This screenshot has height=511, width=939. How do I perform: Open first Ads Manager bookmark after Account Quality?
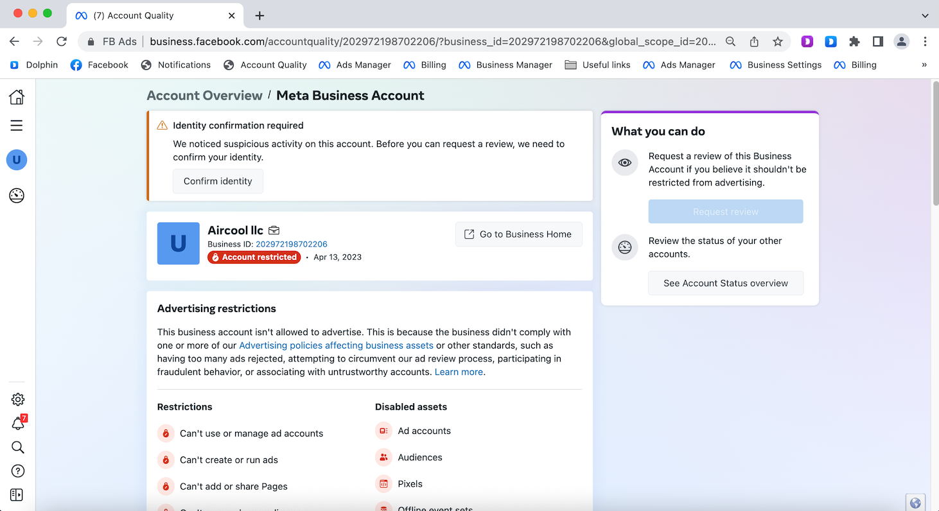(x=355, y=65)
